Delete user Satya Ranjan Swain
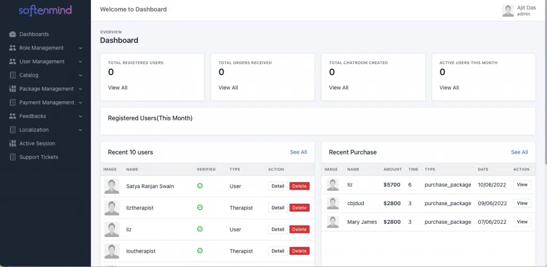This screenshot has height=267, width=547. tap(299, 186)
